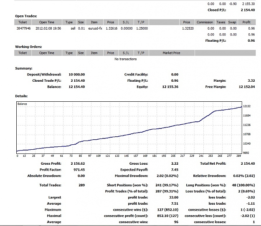Click the Swap column header
Image resolution: width=261 pixels, height=226 pixels.
pyautogui.click(x=232, y=22)
